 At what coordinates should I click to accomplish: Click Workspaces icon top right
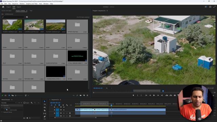point(206,7)
